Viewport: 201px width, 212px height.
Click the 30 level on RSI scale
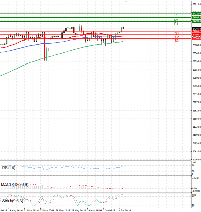click(x=193, y=171)
